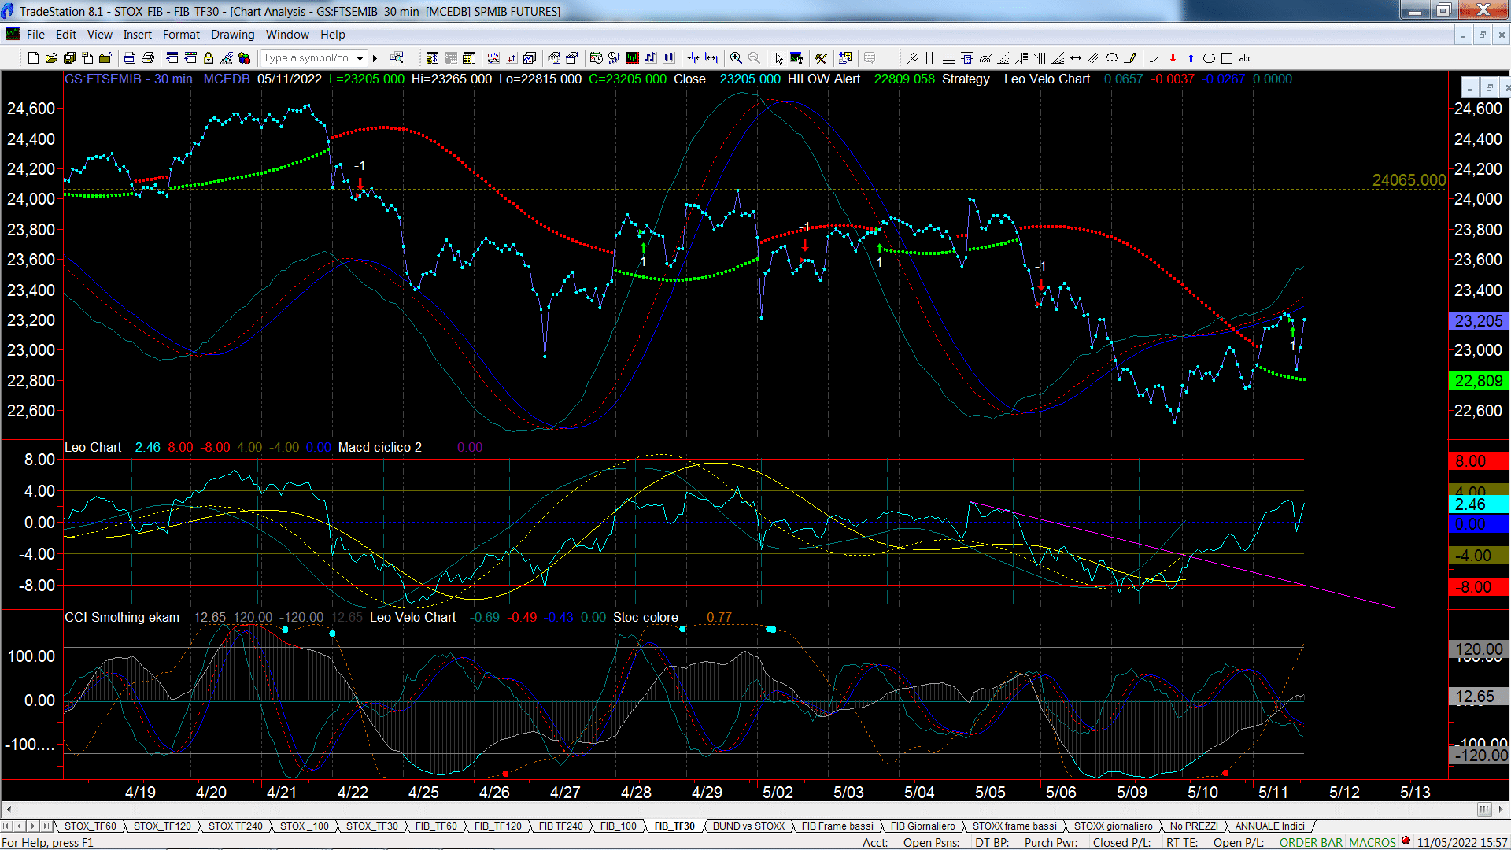Click the Zoom In magnifier icon

736,57
